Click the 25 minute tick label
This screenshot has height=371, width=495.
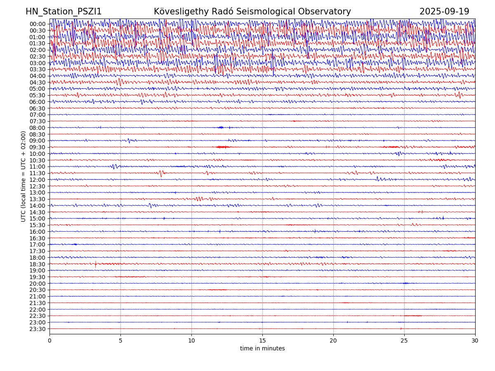click(x=404, y=341)
